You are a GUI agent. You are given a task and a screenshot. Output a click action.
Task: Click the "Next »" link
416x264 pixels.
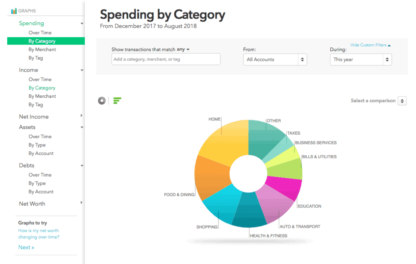pos(26,247)
